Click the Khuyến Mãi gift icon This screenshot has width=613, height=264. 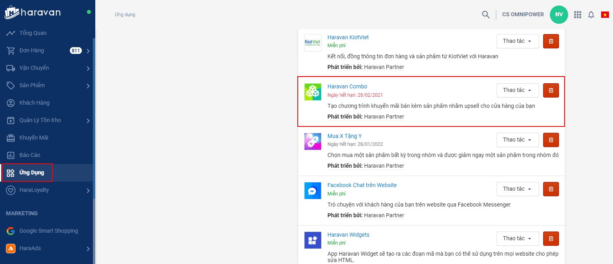pyautogui.click(x=11, y=138)
